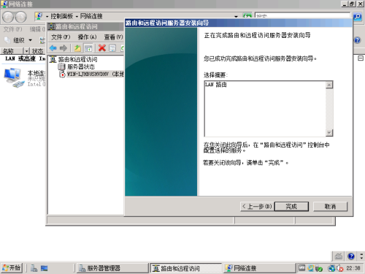The image size is (365, 274).
Task: Click Show Desktop quick launch icon
Action: 45,268
